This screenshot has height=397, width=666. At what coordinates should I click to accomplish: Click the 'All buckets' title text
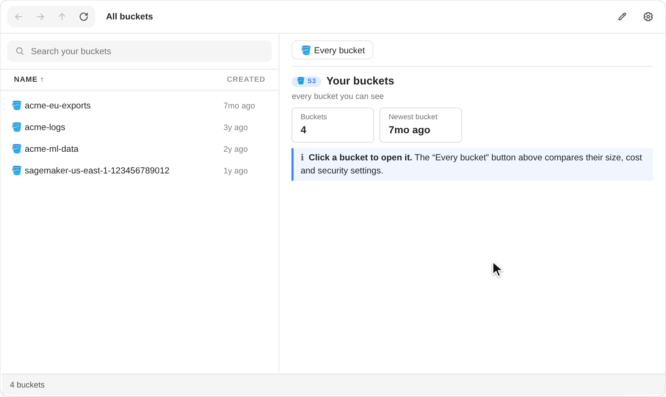129,17
